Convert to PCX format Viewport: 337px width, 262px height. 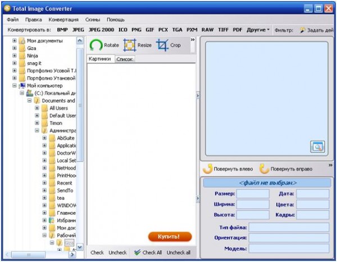(x=163, y=30)
